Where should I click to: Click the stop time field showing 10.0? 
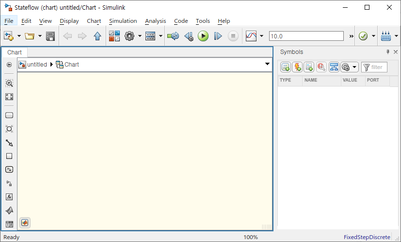[306, 36]
